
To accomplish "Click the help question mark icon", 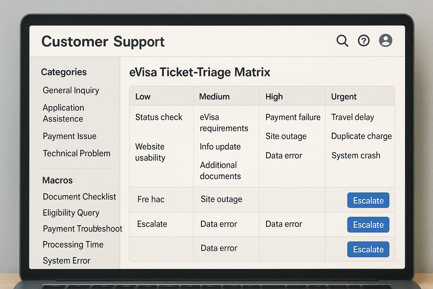I will (364, 41).
